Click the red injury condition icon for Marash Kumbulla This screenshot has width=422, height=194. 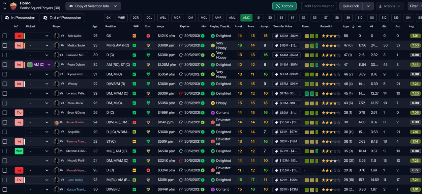(148, 170)
